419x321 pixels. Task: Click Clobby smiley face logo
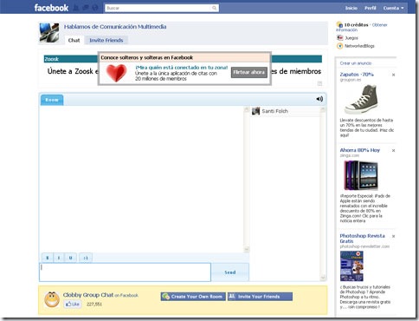point(52,299)
